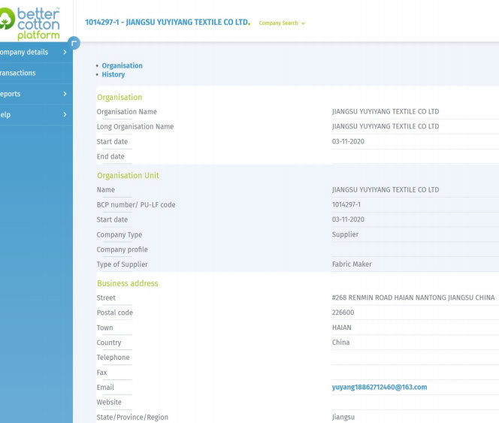Image resolution: width=499 pixels, height=423 pixels.
Task: Click the Company profile label
Action: pyautogui.click(x=122, y=249)
